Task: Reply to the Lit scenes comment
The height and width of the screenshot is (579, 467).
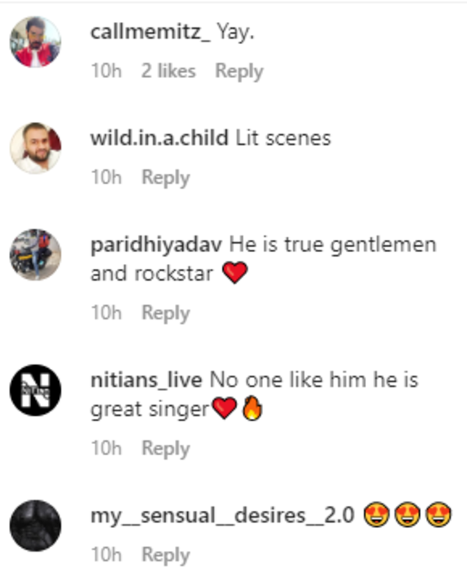Action: (x=165, y=178)
